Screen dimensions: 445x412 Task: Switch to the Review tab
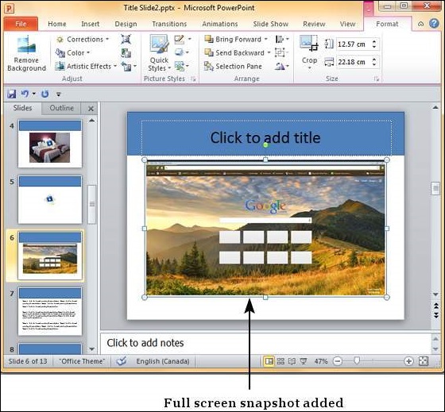click(314, 24)
